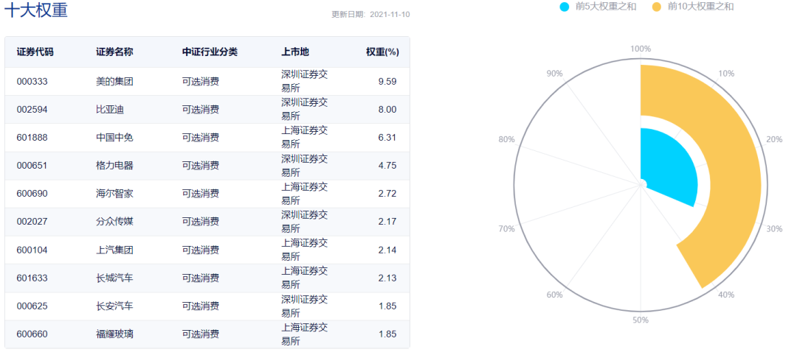This screenshot has height=358, width=797.
Task: Click the 格力电器 name cell
Action: tap(114, 165)
